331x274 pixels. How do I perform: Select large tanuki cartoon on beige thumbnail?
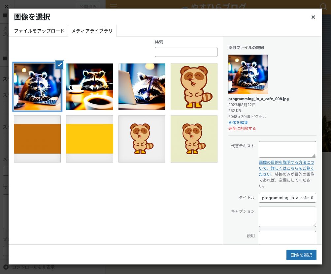(x=194, y=87)
